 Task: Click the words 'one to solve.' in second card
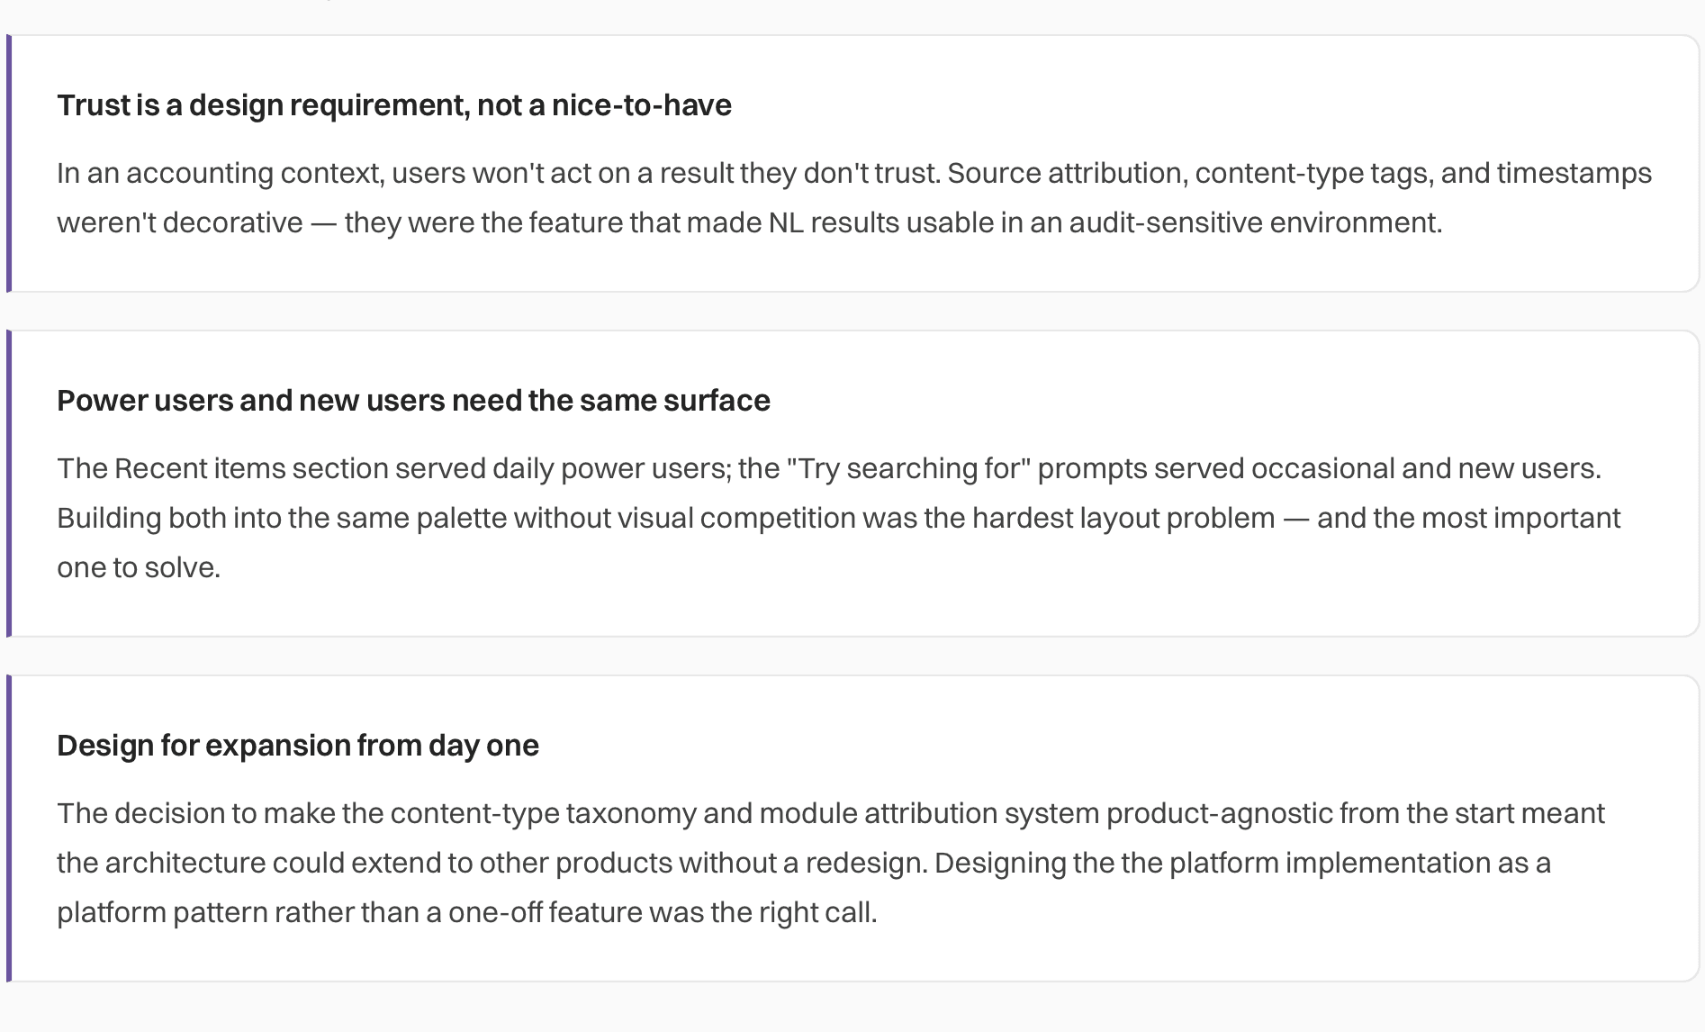click(x=139, y=567)
